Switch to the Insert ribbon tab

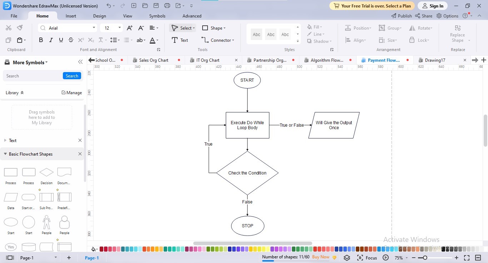click(x=71, y=16)
